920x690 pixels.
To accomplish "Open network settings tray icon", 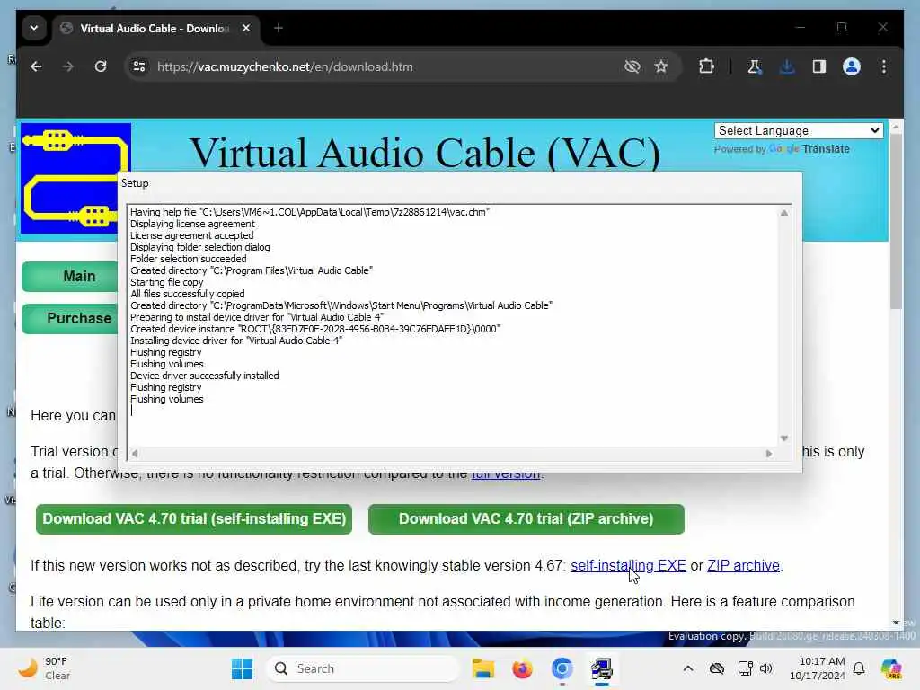I will (x=745, y=668).
